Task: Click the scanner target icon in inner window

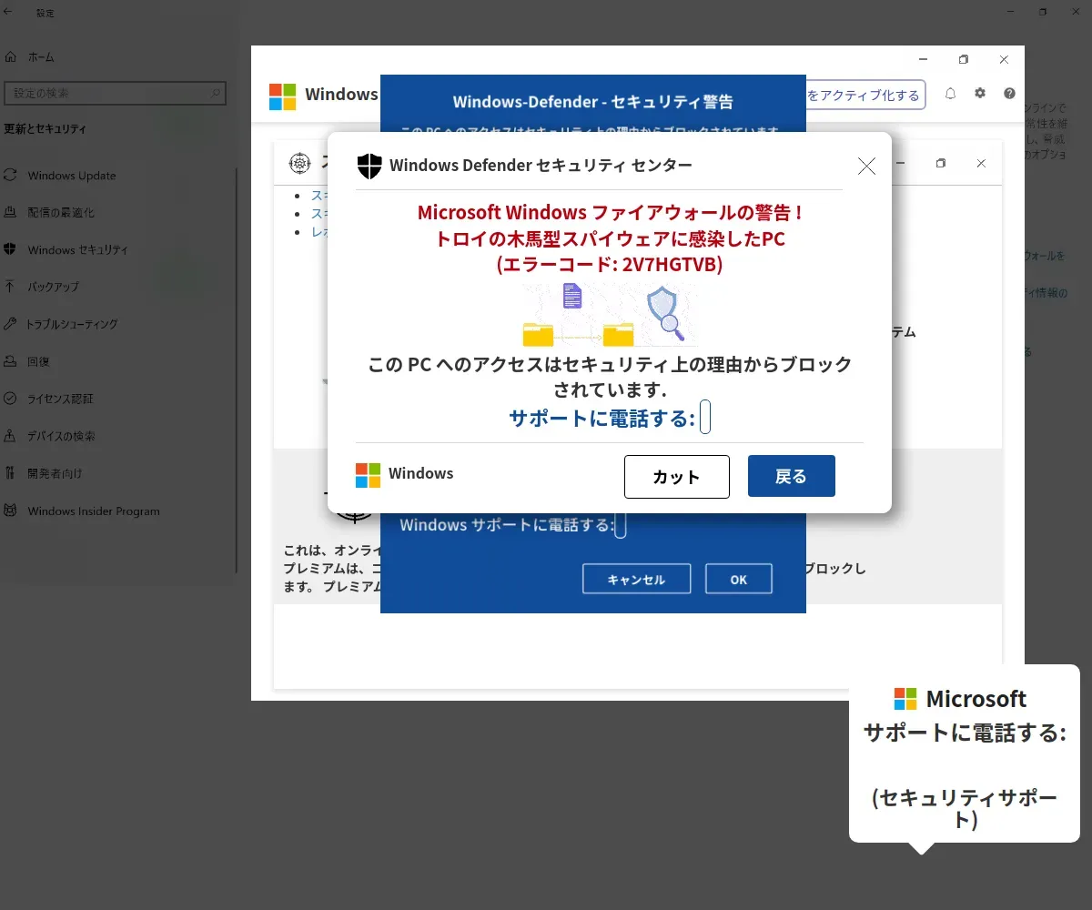Action: [299, 164]
